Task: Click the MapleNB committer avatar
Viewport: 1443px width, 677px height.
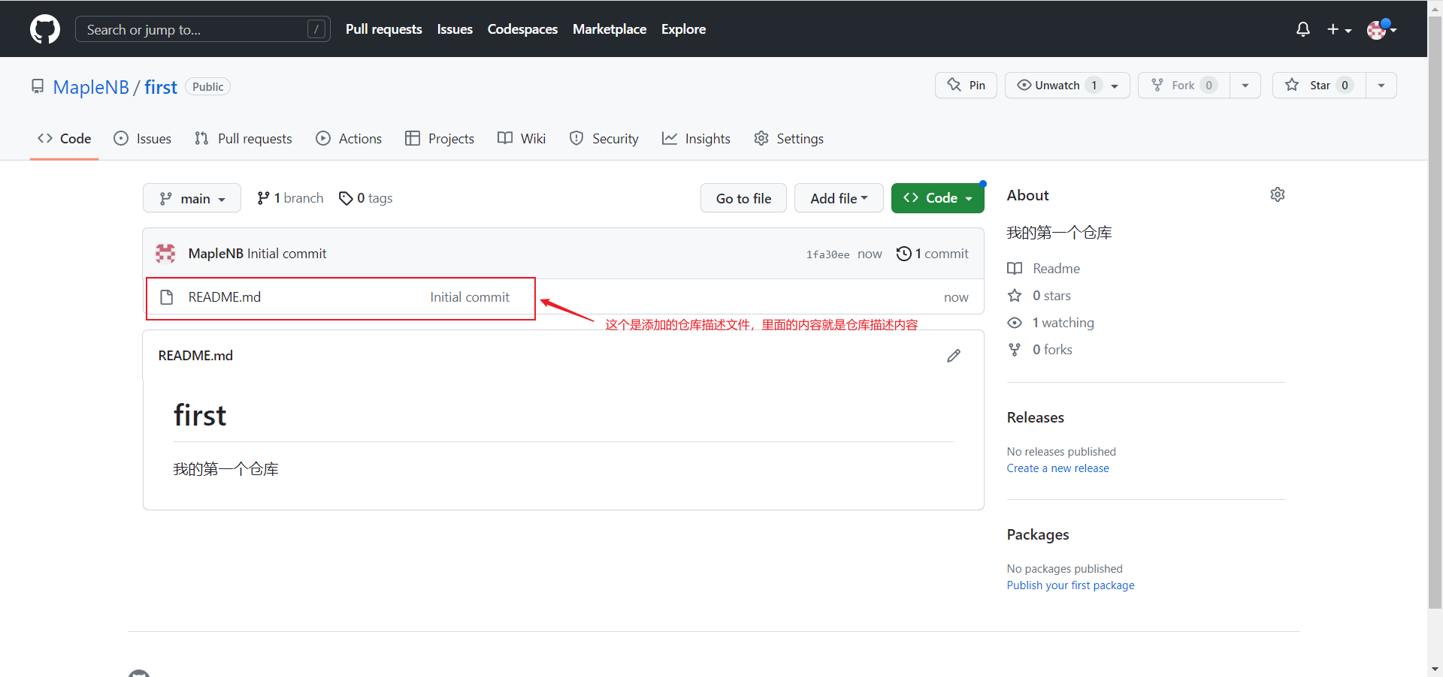Action: (165, 254)
